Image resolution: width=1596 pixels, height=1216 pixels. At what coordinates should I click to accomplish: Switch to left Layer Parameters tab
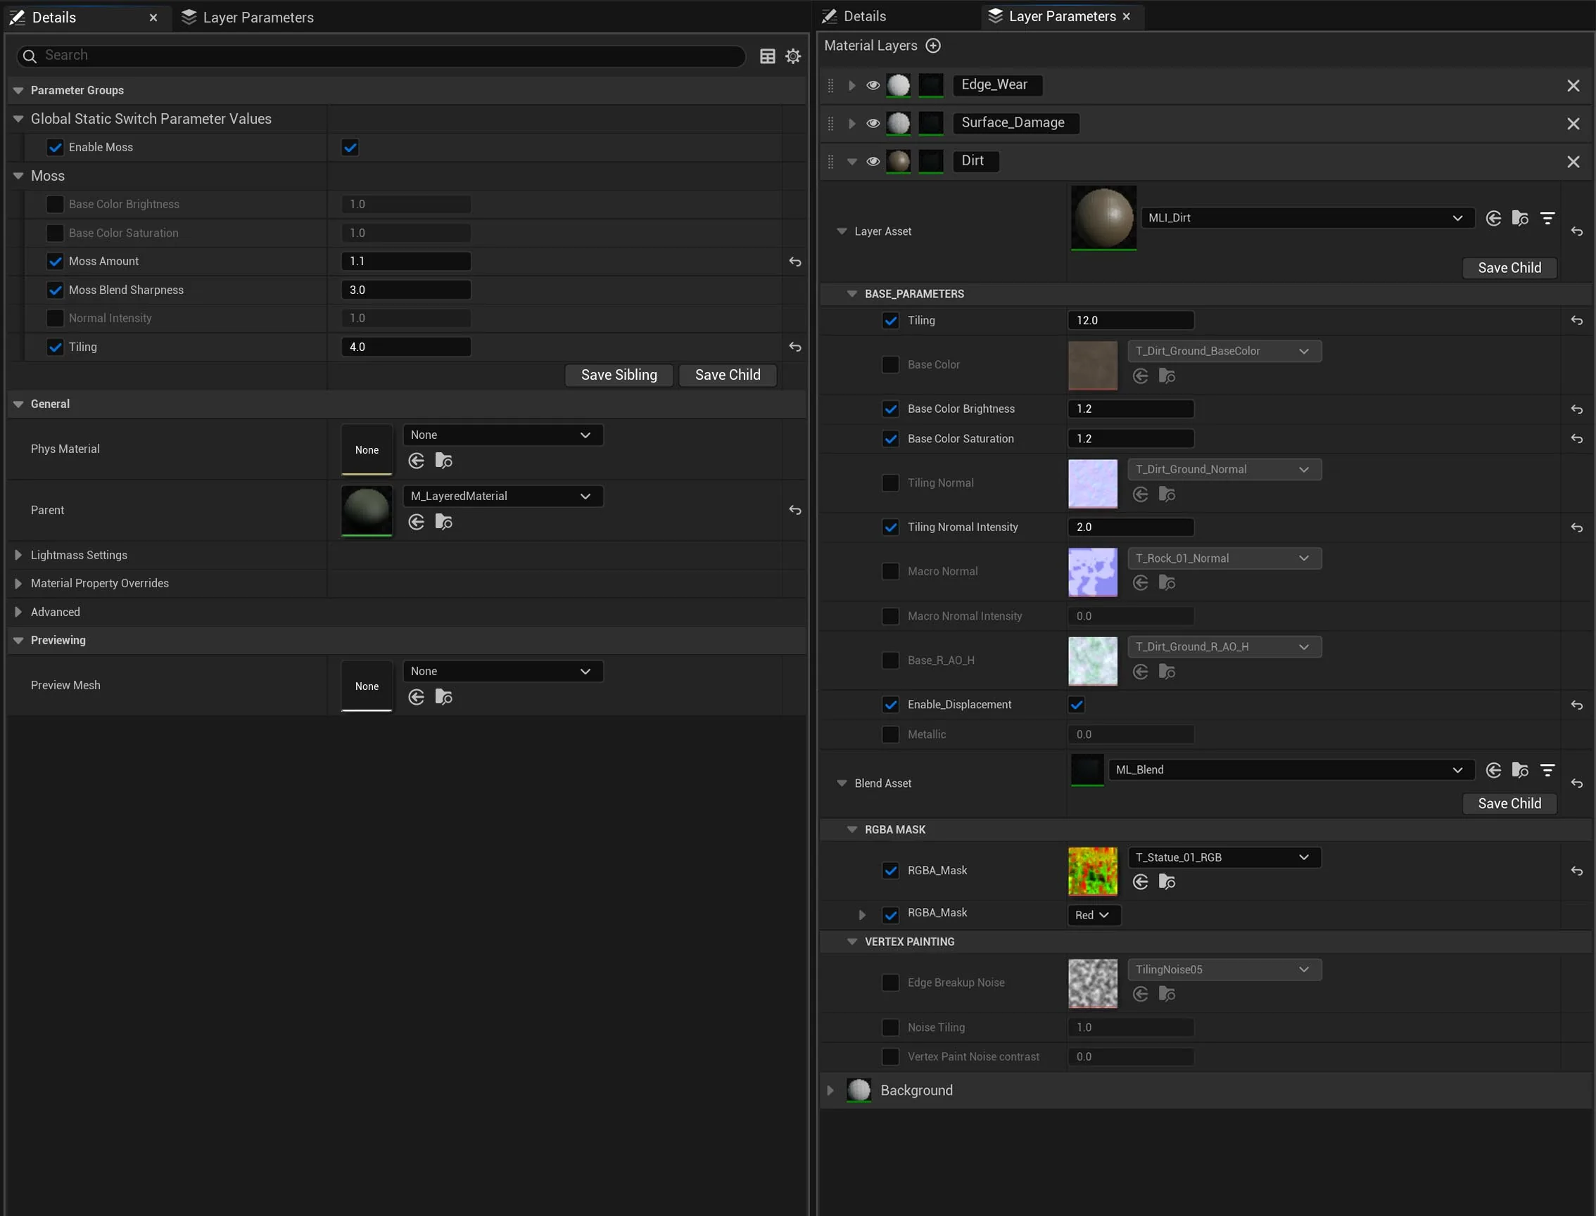coord(248,18)
